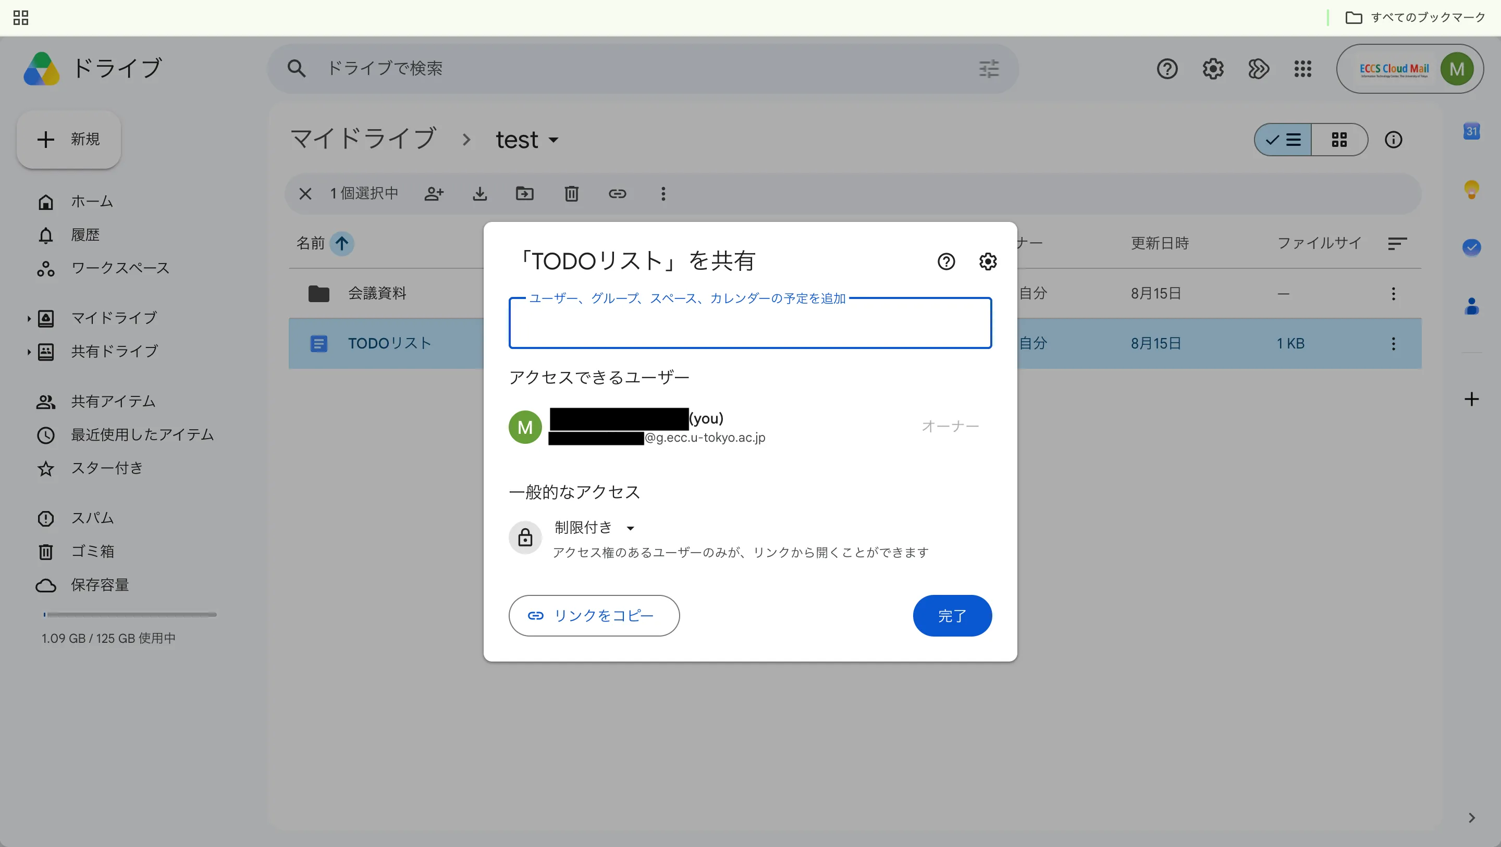
Task: Click the storage usage progress bar
Action: tap(130, 615)
